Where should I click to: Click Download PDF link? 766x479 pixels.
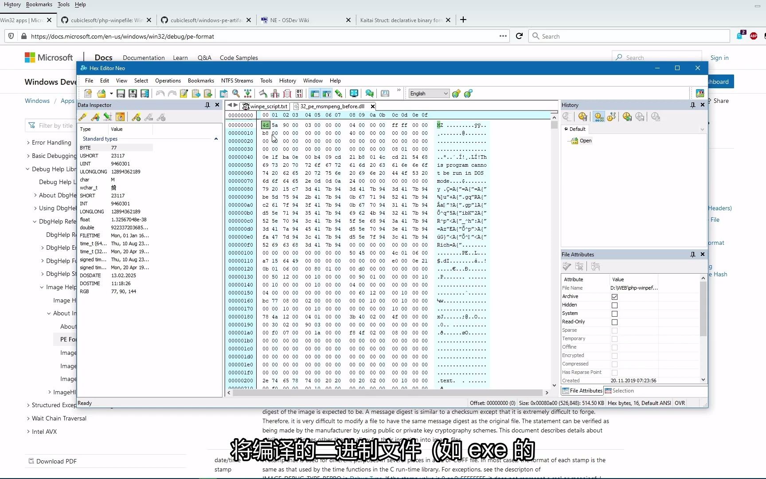coord(53,461)
